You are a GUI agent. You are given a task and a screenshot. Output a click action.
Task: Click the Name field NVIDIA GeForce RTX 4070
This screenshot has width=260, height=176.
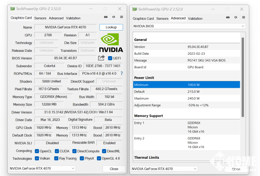(65, 27)
